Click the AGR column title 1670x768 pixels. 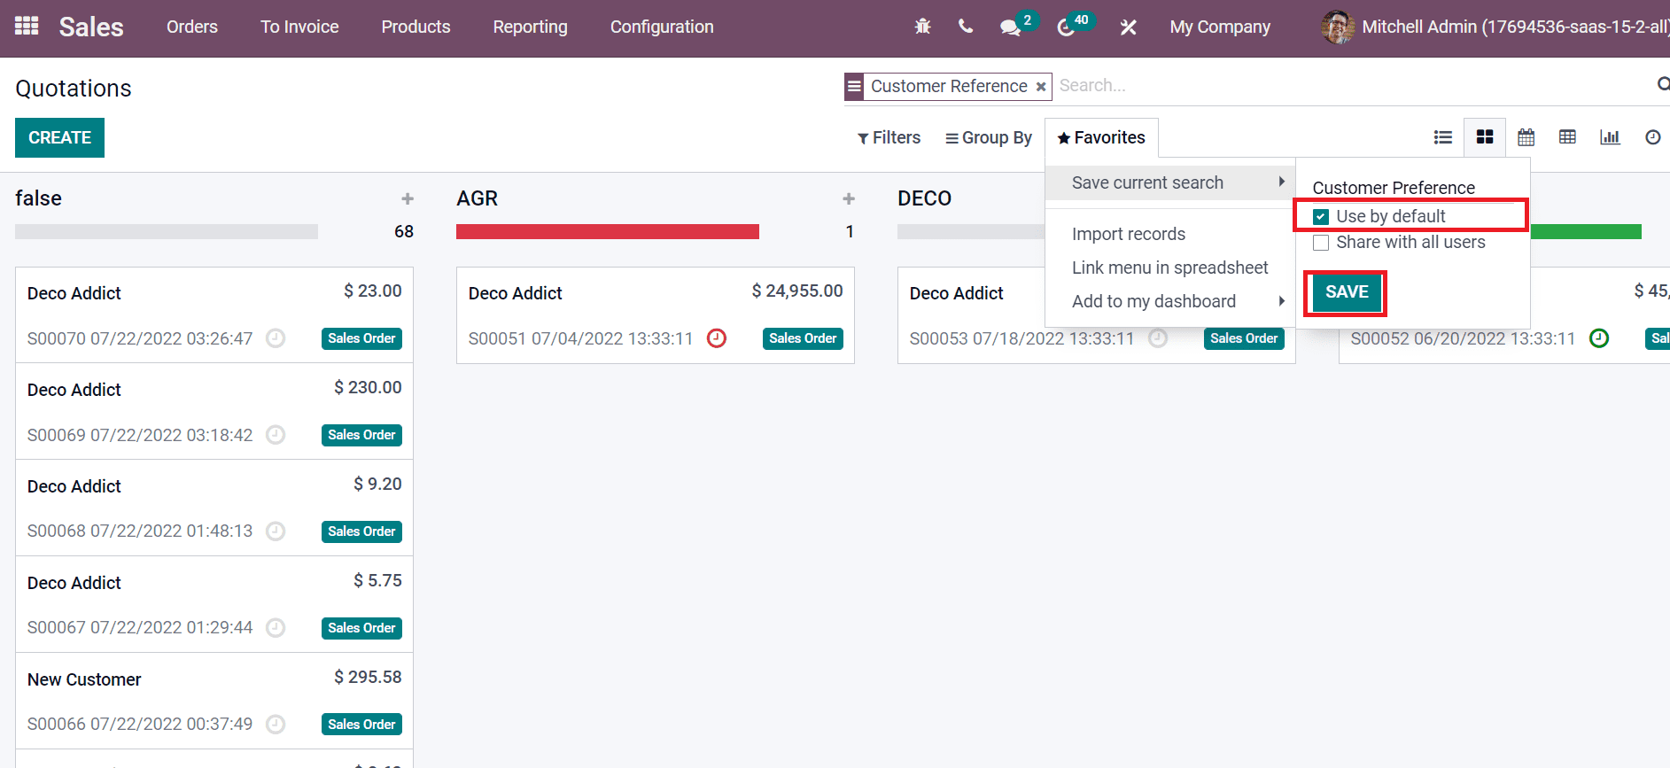point(478,198)
